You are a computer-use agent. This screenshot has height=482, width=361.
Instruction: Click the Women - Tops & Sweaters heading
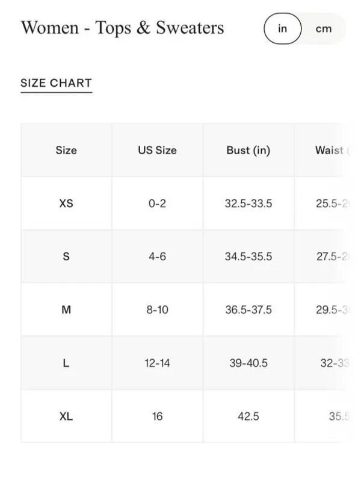[123, 28]
